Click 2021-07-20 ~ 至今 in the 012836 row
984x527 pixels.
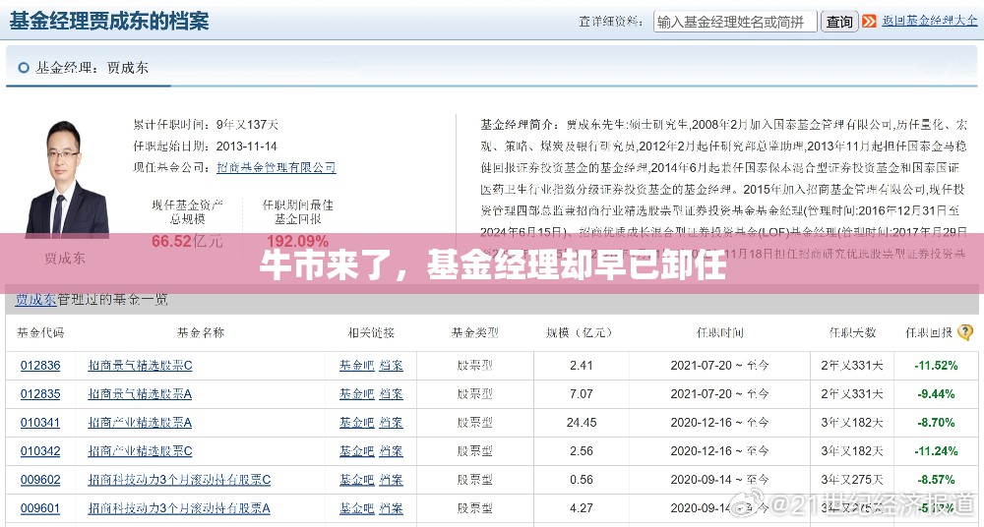click(720, 365)
